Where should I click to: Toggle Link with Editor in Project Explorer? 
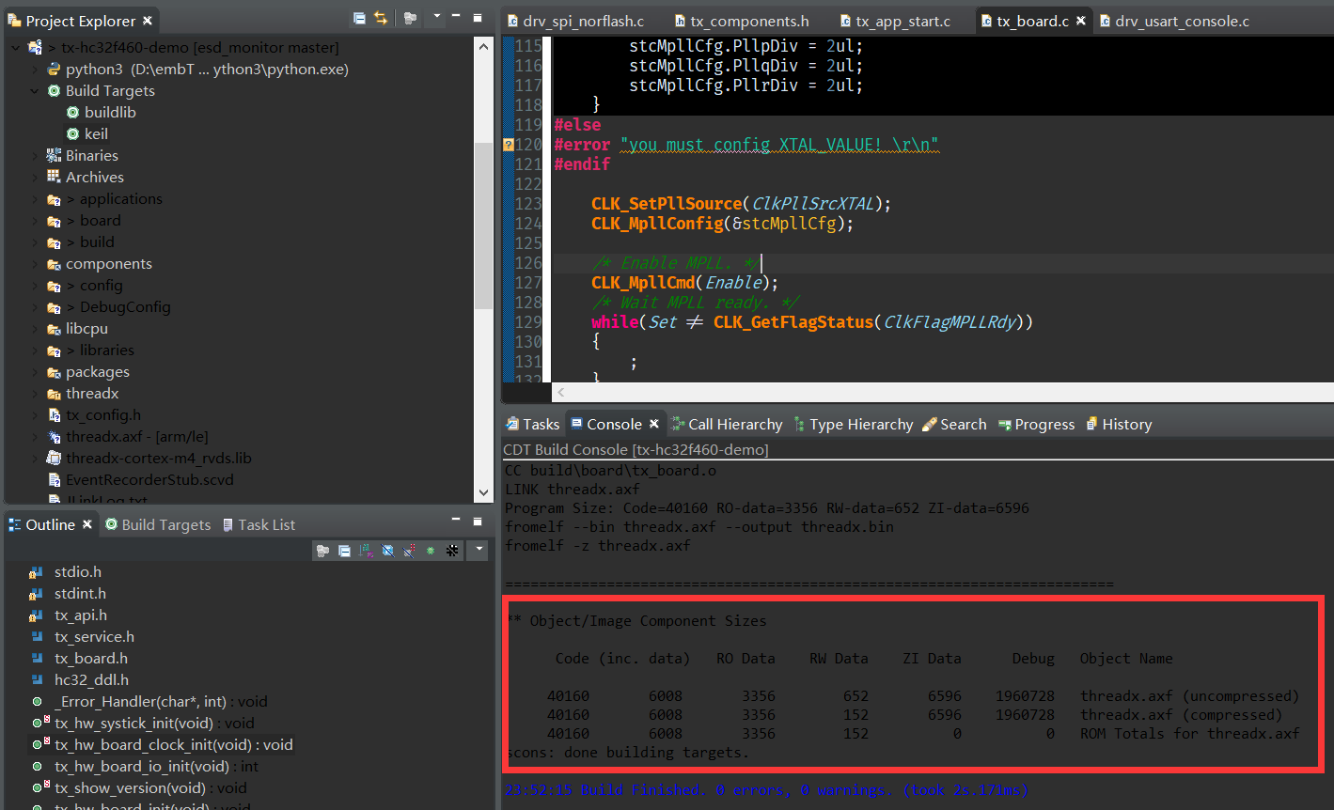click(x=381, y=18)
